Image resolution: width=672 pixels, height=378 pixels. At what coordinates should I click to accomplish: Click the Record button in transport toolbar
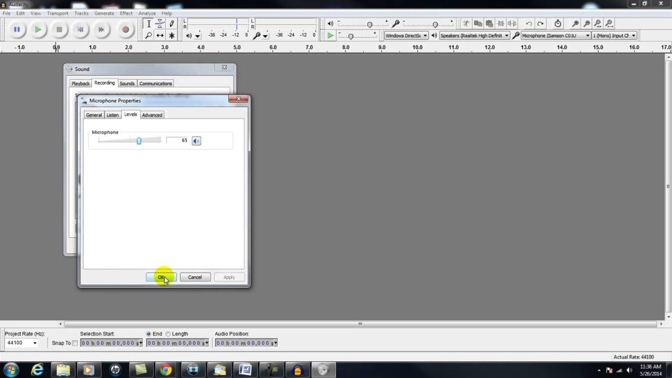(x=125, y=30)
